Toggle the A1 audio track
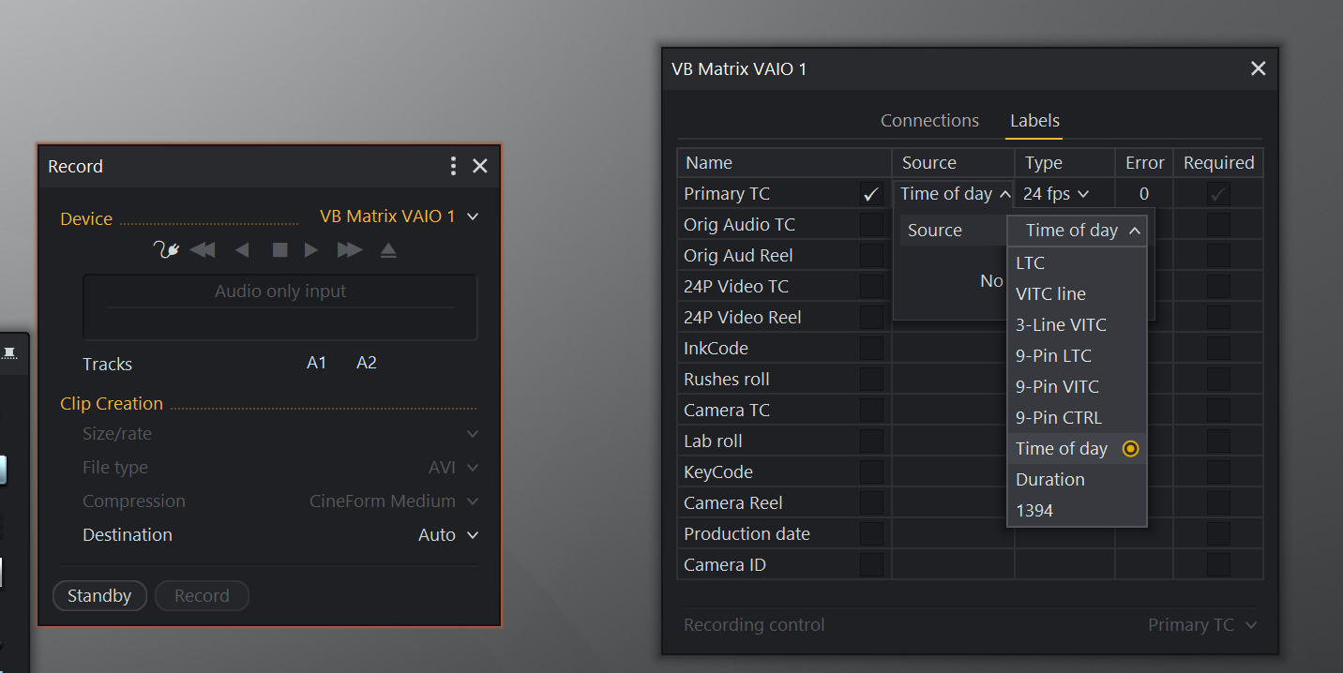This screenshot has width=1343, height=673. point(317,363)
